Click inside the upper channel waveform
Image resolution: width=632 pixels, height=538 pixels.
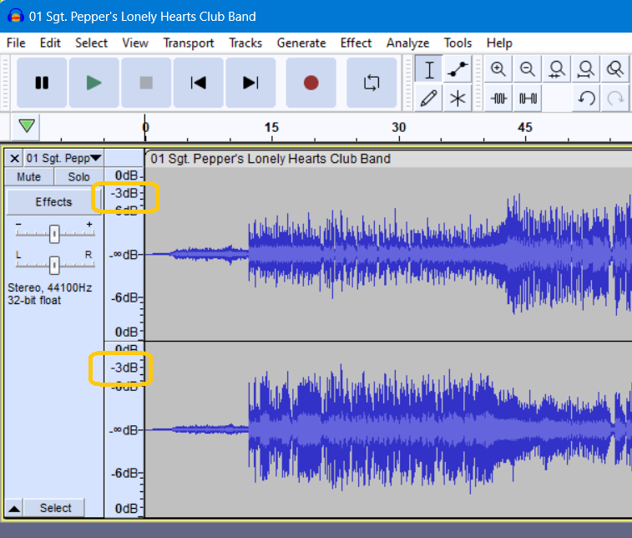coord(388,254)
